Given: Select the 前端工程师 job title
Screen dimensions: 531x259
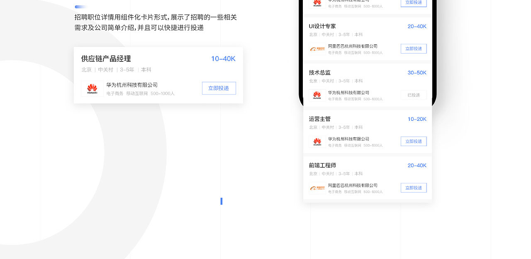Looking at the screenshot, I should (322, 166).
